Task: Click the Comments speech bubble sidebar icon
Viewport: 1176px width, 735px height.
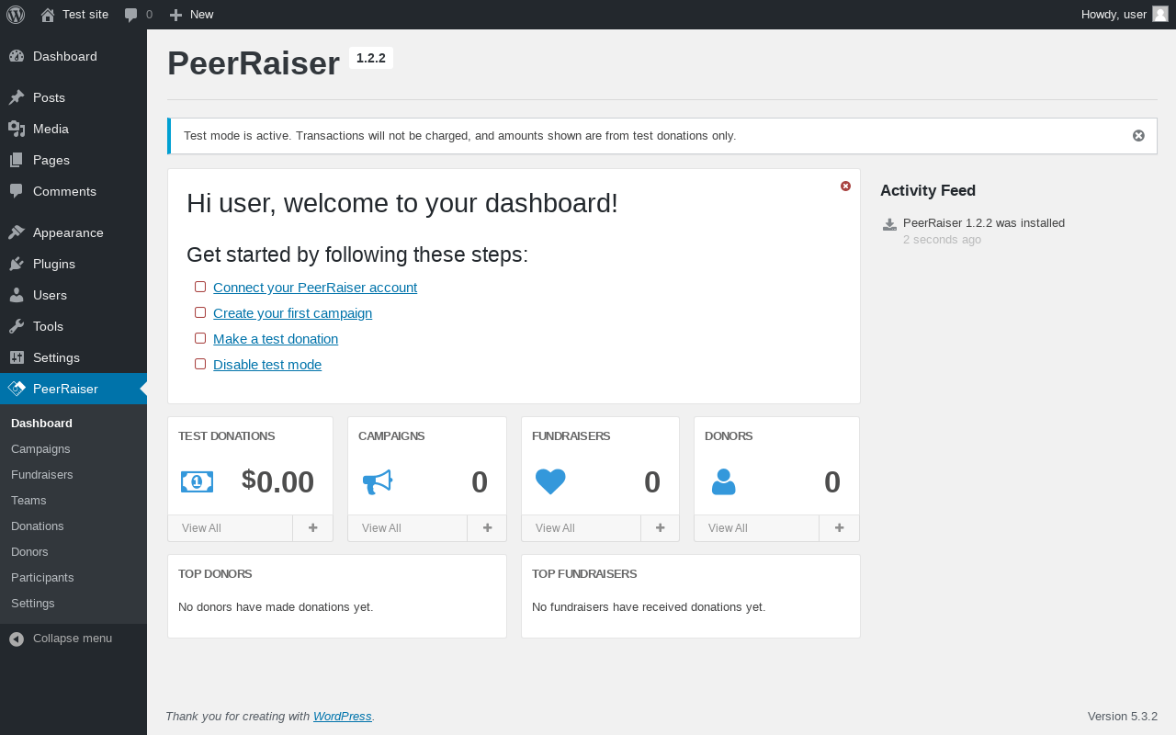Action: point(17,191)
